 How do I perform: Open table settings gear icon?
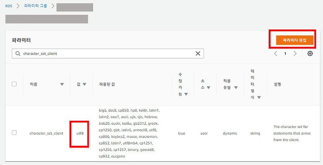[310, 54]
